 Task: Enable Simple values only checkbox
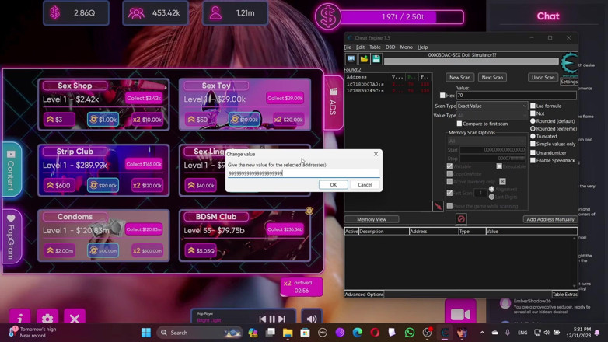coord(533,144)
